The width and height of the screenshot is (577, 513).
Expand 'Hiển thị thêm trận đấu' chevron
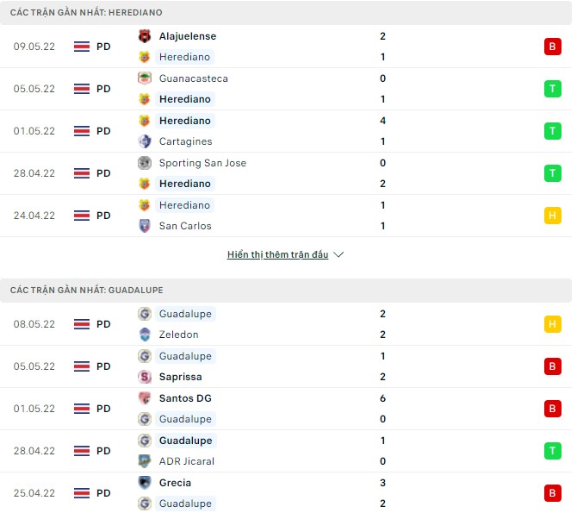pos(338,255)
